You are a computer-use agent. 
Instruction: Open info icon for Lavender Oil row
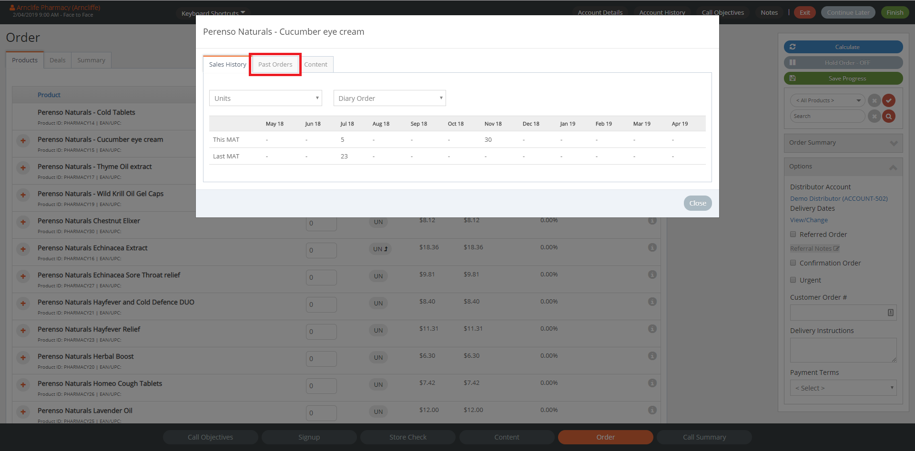(652, 410)
